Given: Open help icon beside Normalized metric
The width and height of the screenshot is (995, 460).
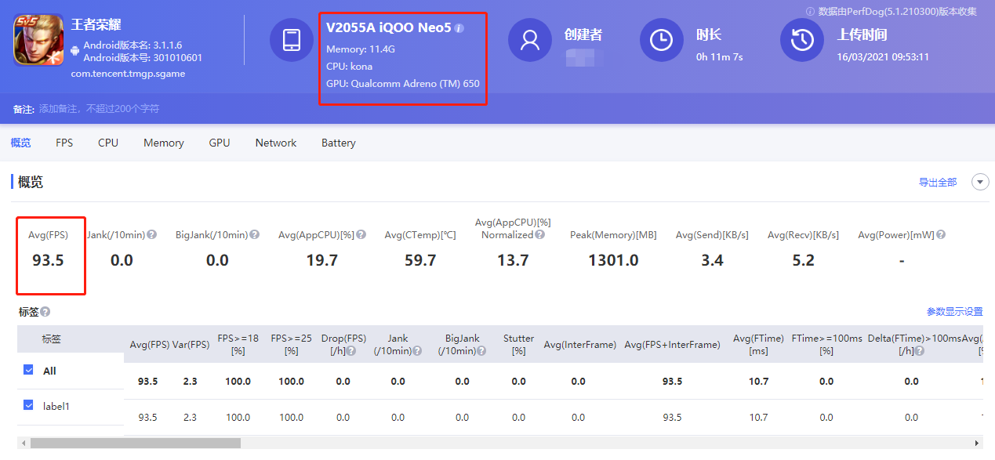Looking at the screenshot, I should tap(539, 235).
